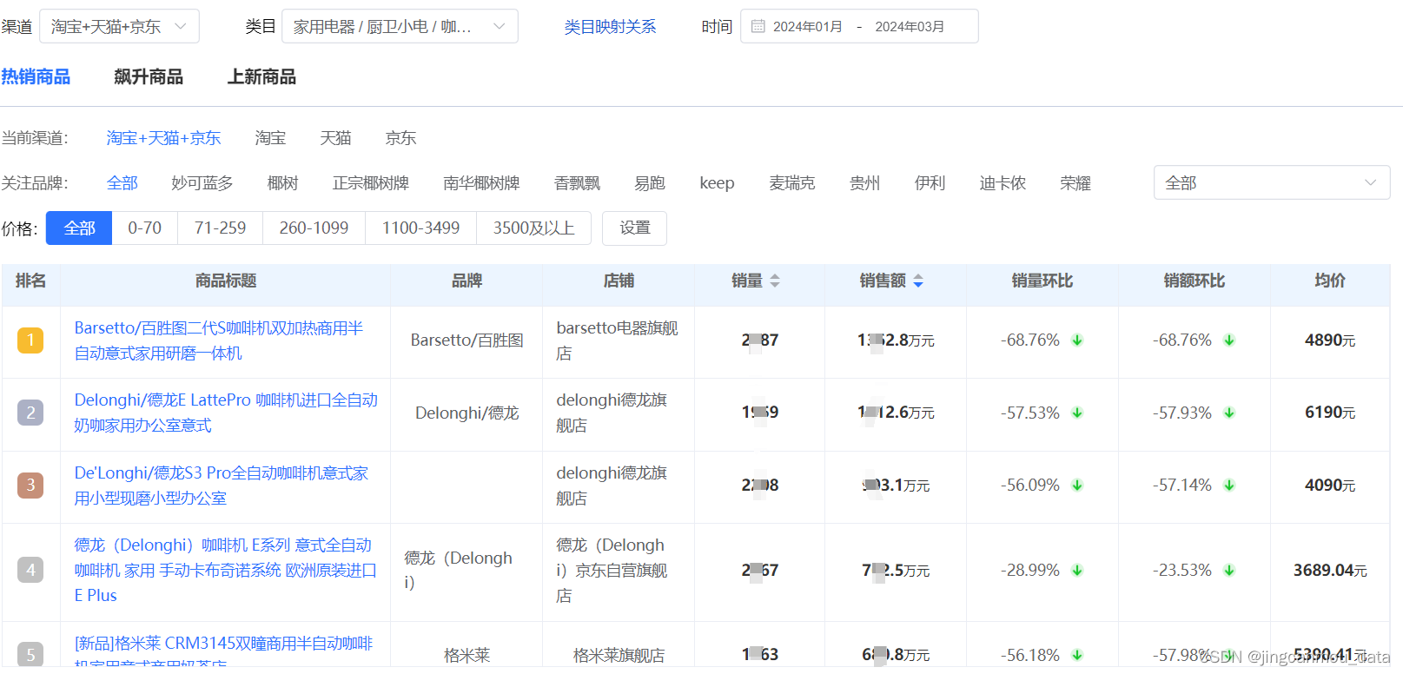Select the start date 2024年01月 field
Screen dimensions: 1403x674
pyautogui.click(x=808, y=27)
